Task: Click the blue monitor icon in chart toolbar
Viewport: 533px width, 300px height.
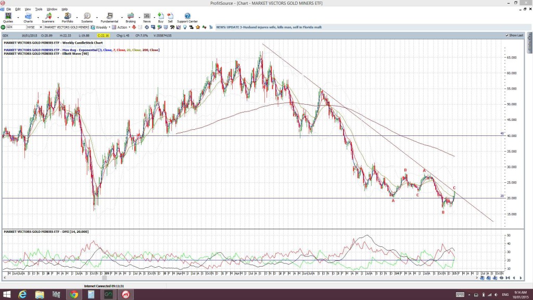Action: pyautogui.click(x=153, y=27)
